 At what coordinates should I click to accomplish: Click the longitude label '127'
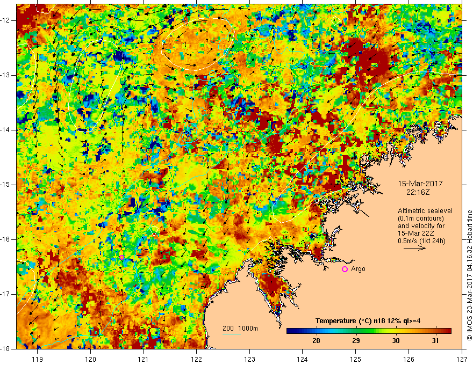tap(462, 359)
